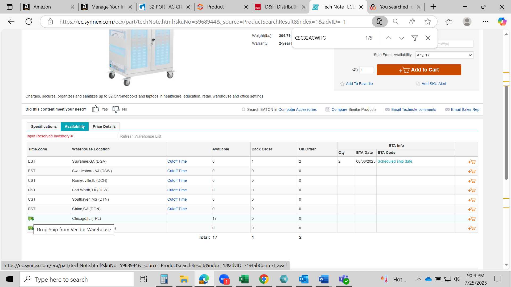The image size is (511, 287).
Task: Close the find on page bar
Action: pos(428,38)
